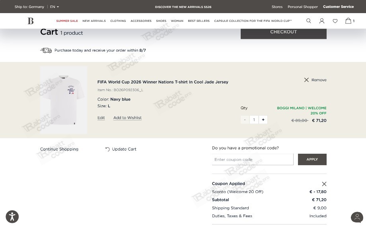This screenshot has width=366, height=228.
Task: Change Ship to Germany country
Action: click(x=29, y=7)
